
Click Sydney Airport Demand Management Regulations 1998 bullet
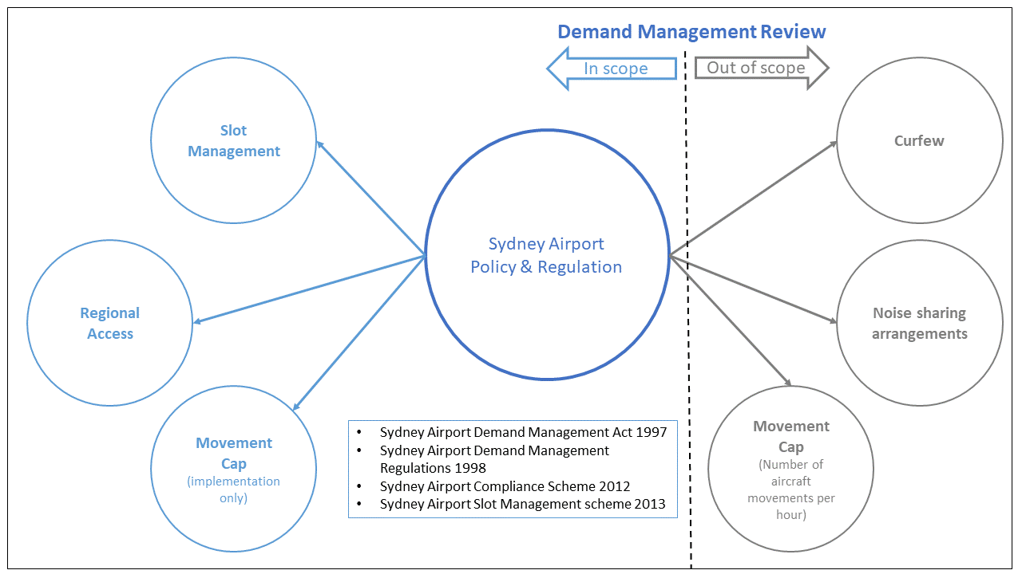click(495, 459)
